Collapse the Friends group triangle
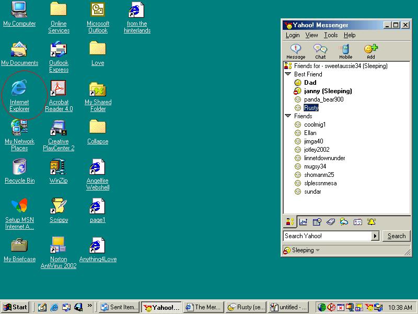418x314 pixels. pos(287,116)
